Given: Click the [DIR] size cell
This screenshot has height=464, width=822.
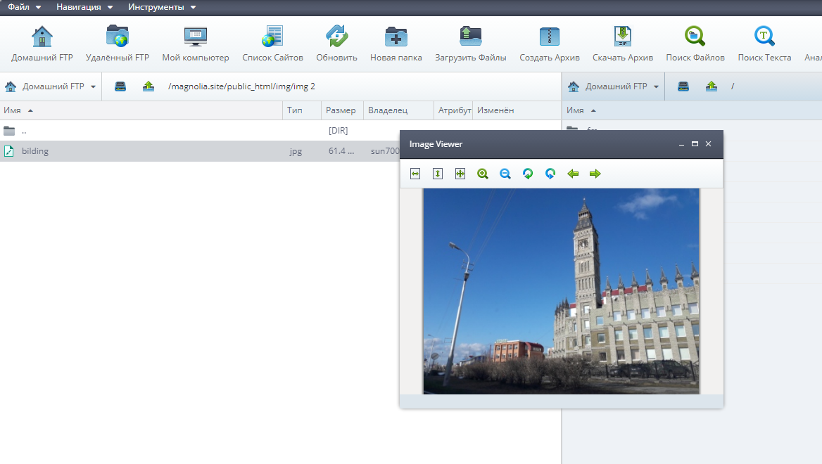Looking at the screenshot, I should 338,130.
